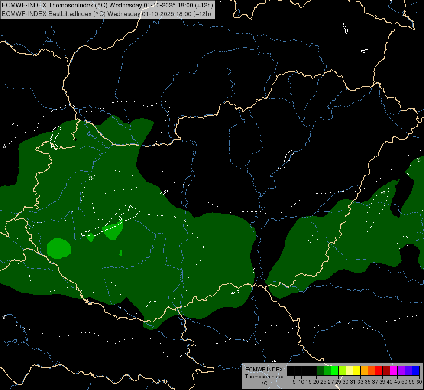Click the legend tick value 40
The image size is (424, 390).
click(x=390, y=382)
